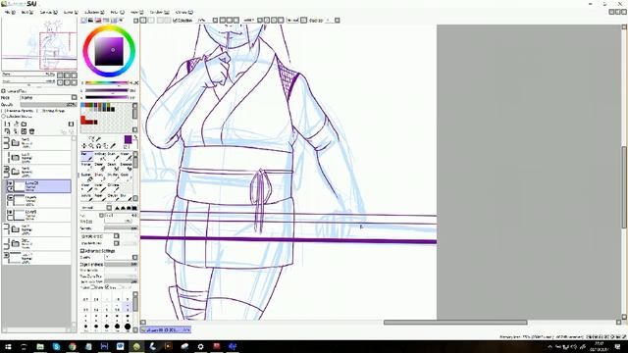628x353 pixels.
Task: Select the Marker brush tool
Action: 87,167
